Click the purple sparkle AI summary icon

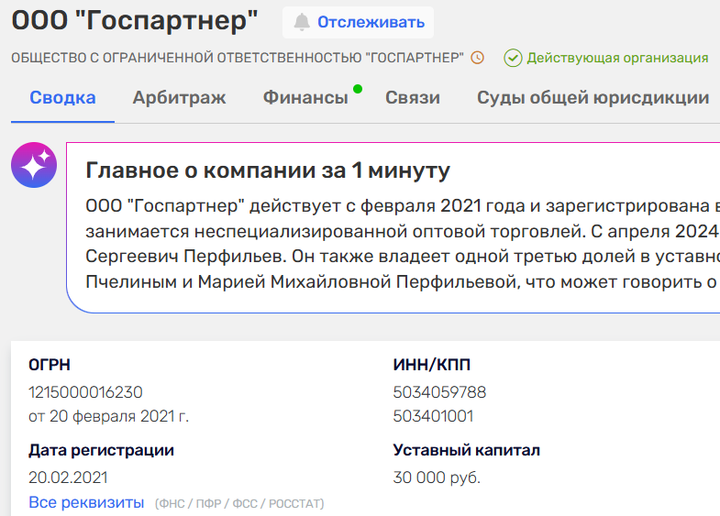click(34, 165)
